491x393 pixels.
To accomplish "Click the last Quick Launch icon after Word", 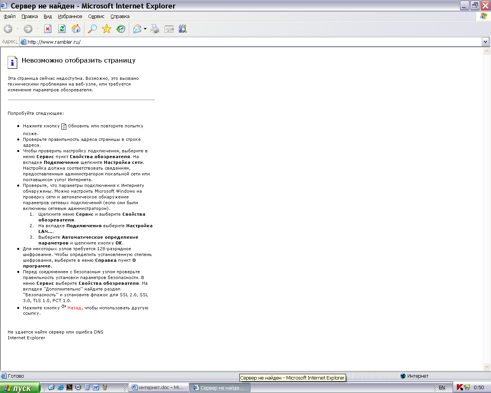I will coord(105,387).
